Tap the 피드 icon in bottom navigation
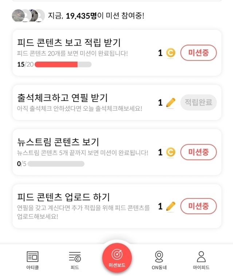 pos(75,257)
